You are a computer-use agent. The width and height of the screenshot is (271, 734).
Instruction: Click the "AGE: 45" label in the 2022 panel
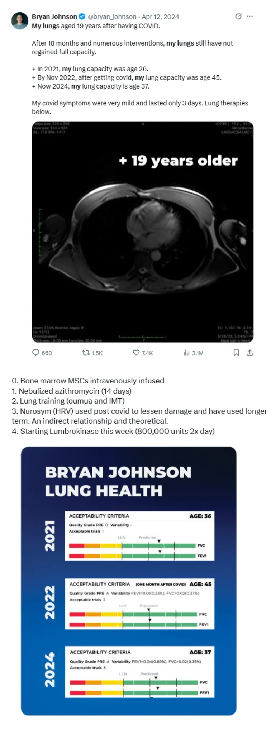pos(200,584)
